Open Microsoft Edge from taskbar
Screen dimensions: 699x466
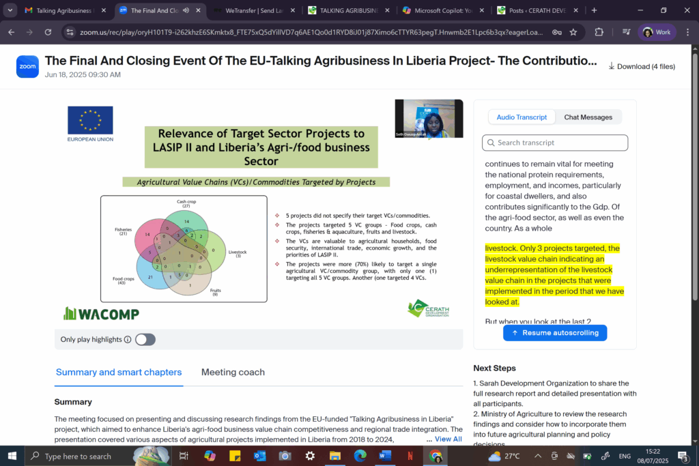tap(360, 456)
